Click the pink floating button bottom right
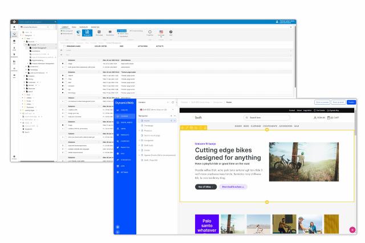 tap(352, 229)
